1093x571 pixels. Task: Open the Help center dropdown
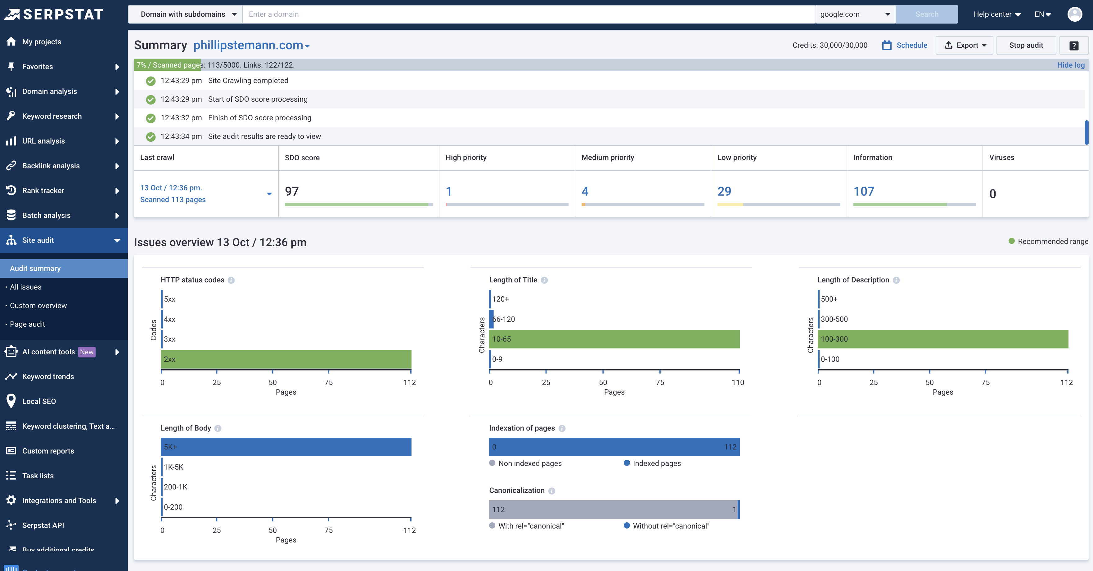(x=997, y=14)
